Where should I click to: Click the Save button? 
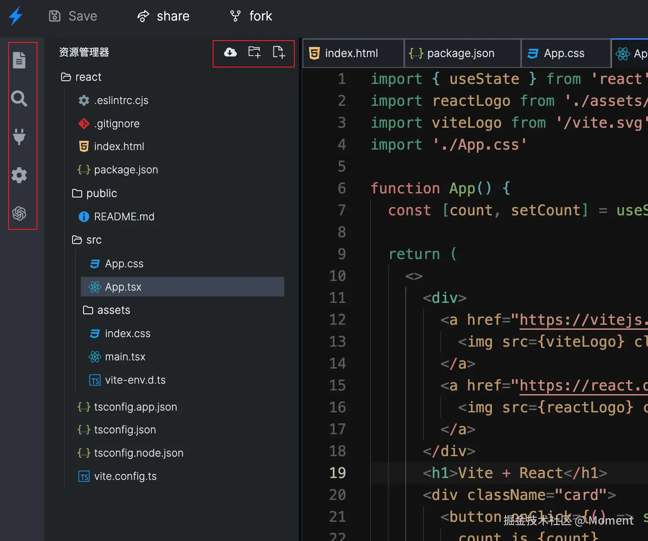(x=73, y=16)
